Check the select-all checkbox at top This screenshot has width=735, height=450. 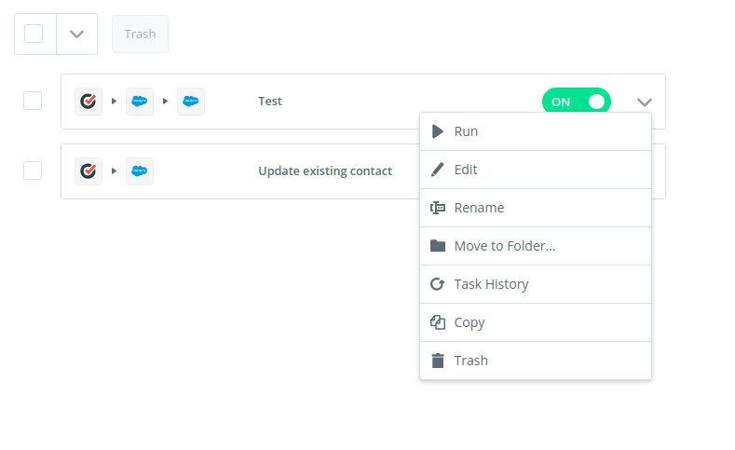(34, 34)
